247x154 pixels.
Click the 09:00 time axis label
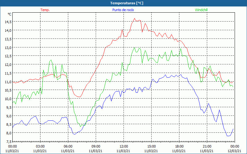96,147
